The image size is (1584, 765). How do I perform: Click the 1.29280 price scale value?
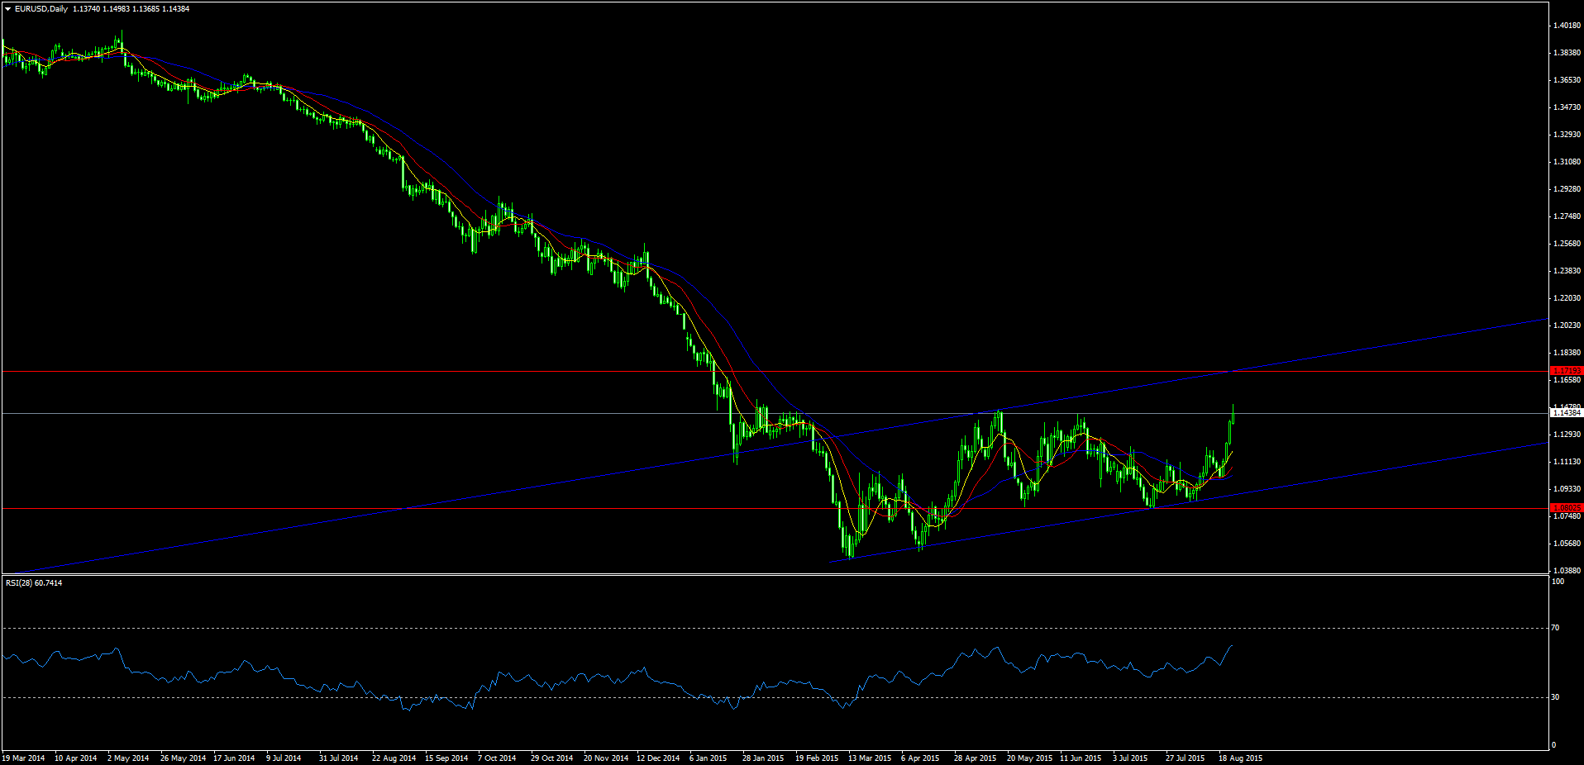pyautogui.click(x=1567, y=189)
